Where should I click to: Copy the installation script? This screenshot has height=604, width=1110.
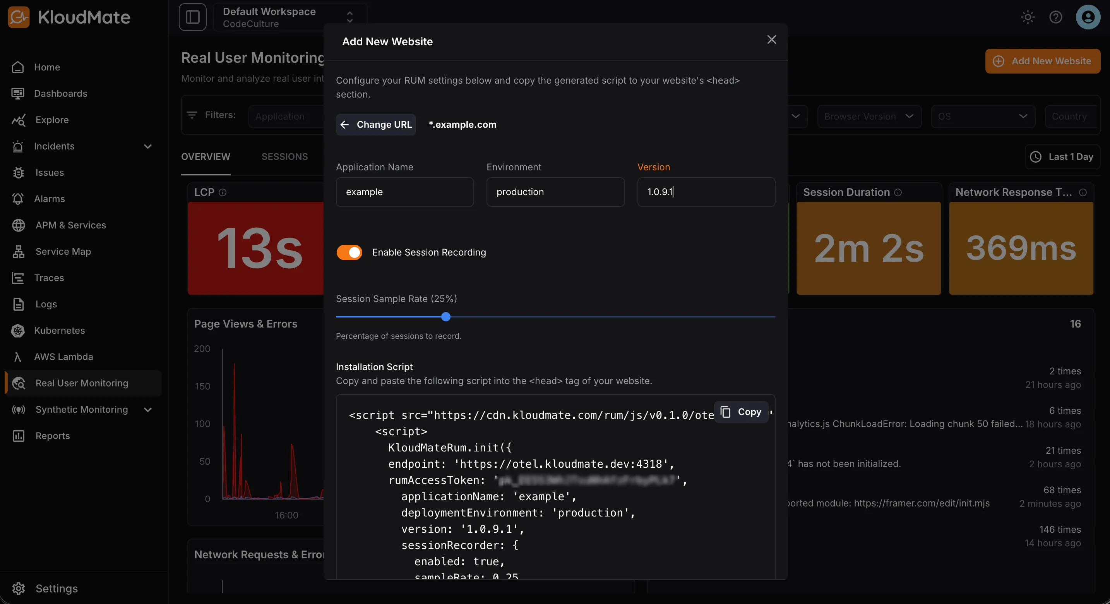741,412
